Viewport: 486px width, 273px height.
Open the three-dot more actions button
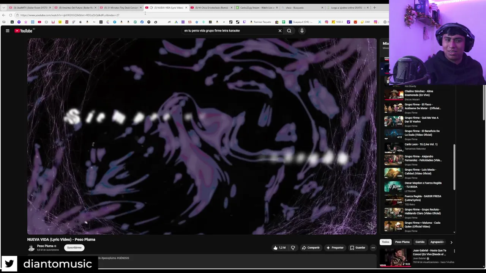(373, 248)
